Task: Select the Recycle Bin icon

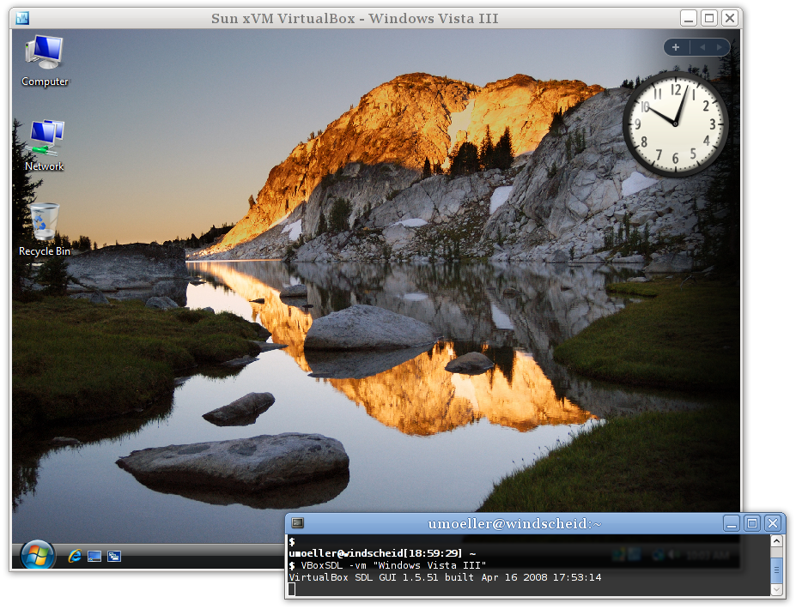Action: click(x=45, y=230)
